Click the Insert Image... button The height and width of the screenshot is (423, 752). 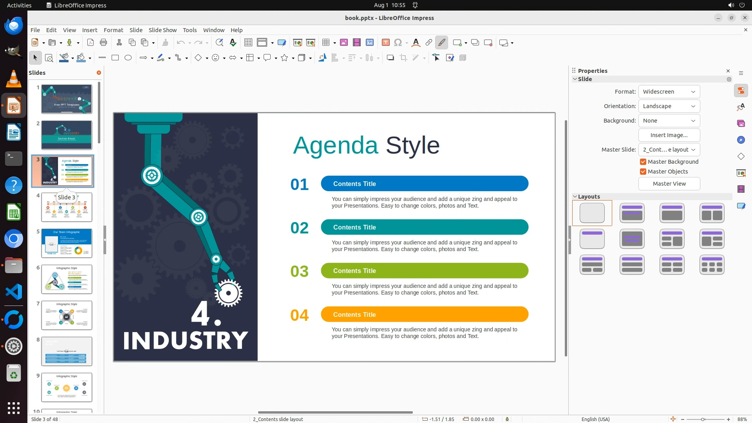(x=669, y=135)
